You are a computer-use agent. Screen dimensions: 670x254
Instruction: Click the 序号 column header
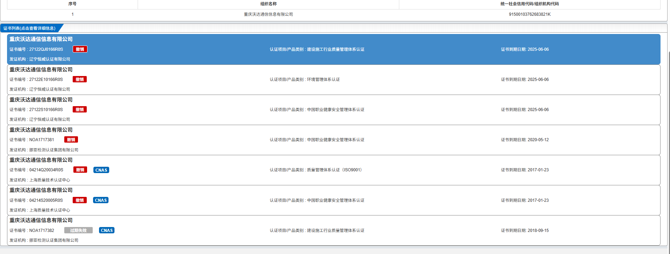point(72,4)
